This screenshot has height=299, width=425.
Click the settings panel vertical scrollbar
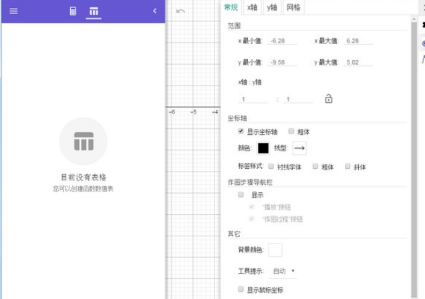pyautogui.click(x=414, y=159)
